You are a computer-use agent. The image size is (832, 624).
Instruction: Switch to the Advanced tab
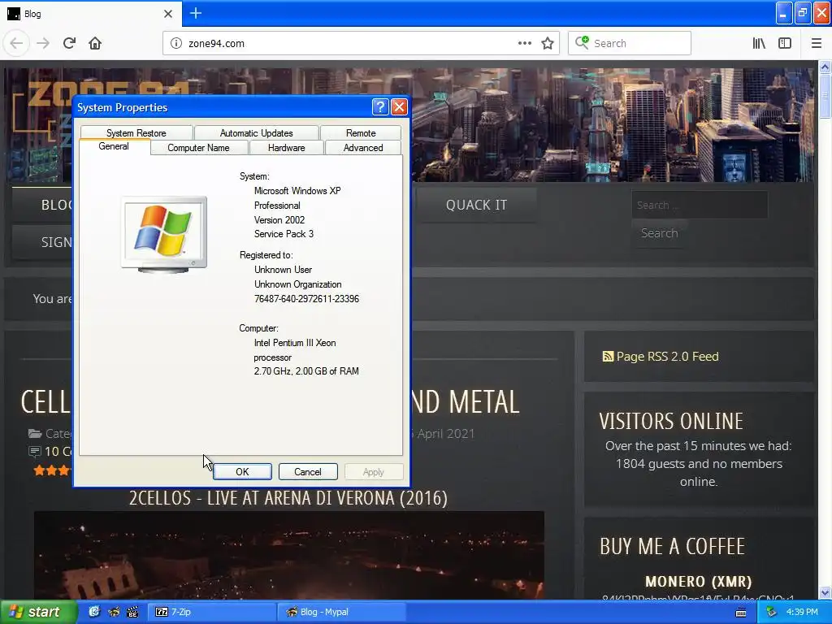tap(363, 148)
